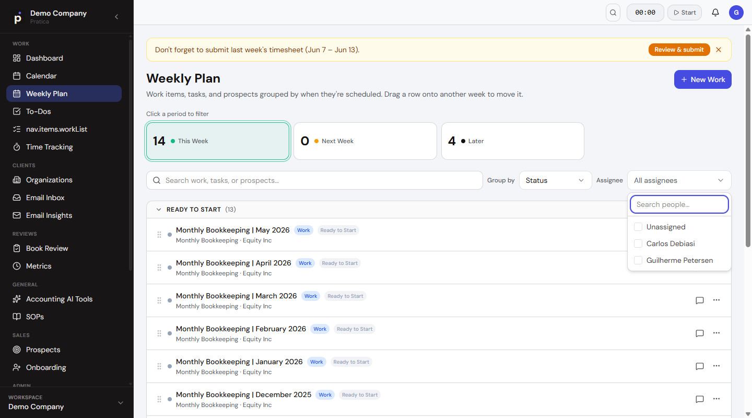Screen dimensions: 752x418
Task: Click the Search work, tasks, or prospects field
Action: click(314, 180)
